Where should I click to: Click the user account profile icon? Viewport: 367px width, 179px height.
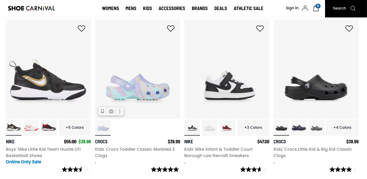click(x=305, y=8)
